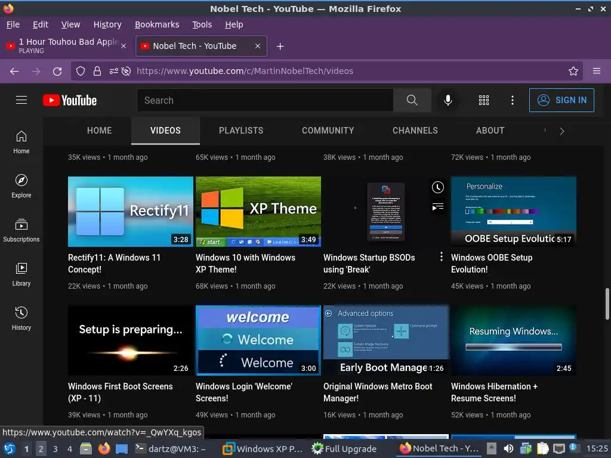Screen dimensions: 611x458
Task: Click the Rectify11 video thumbnail
Action: 131,212
